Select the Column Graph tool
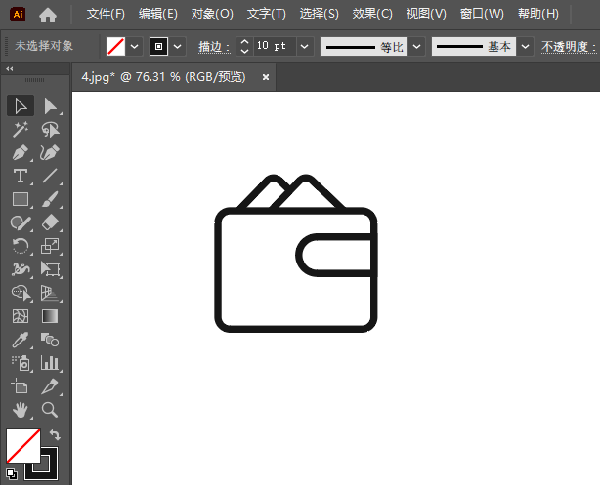The width and height of the screenshot is (600, 485). tap(50, 363)
